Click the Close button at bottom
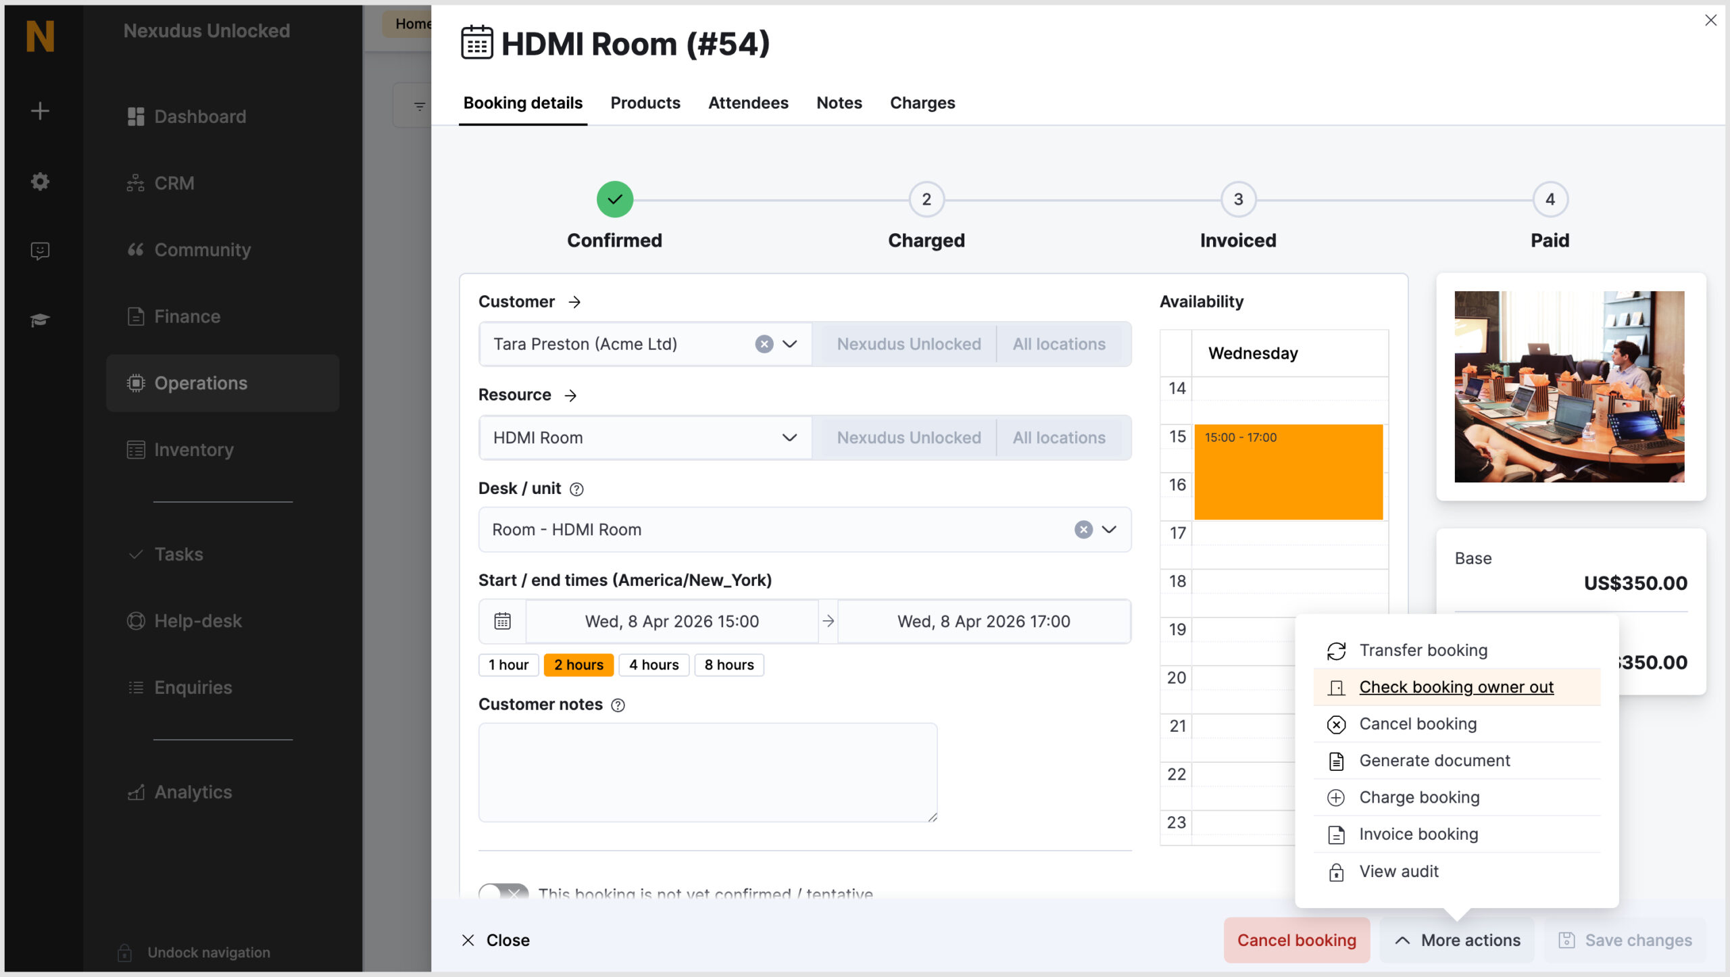1730x977 pixels. click(495, 940)
